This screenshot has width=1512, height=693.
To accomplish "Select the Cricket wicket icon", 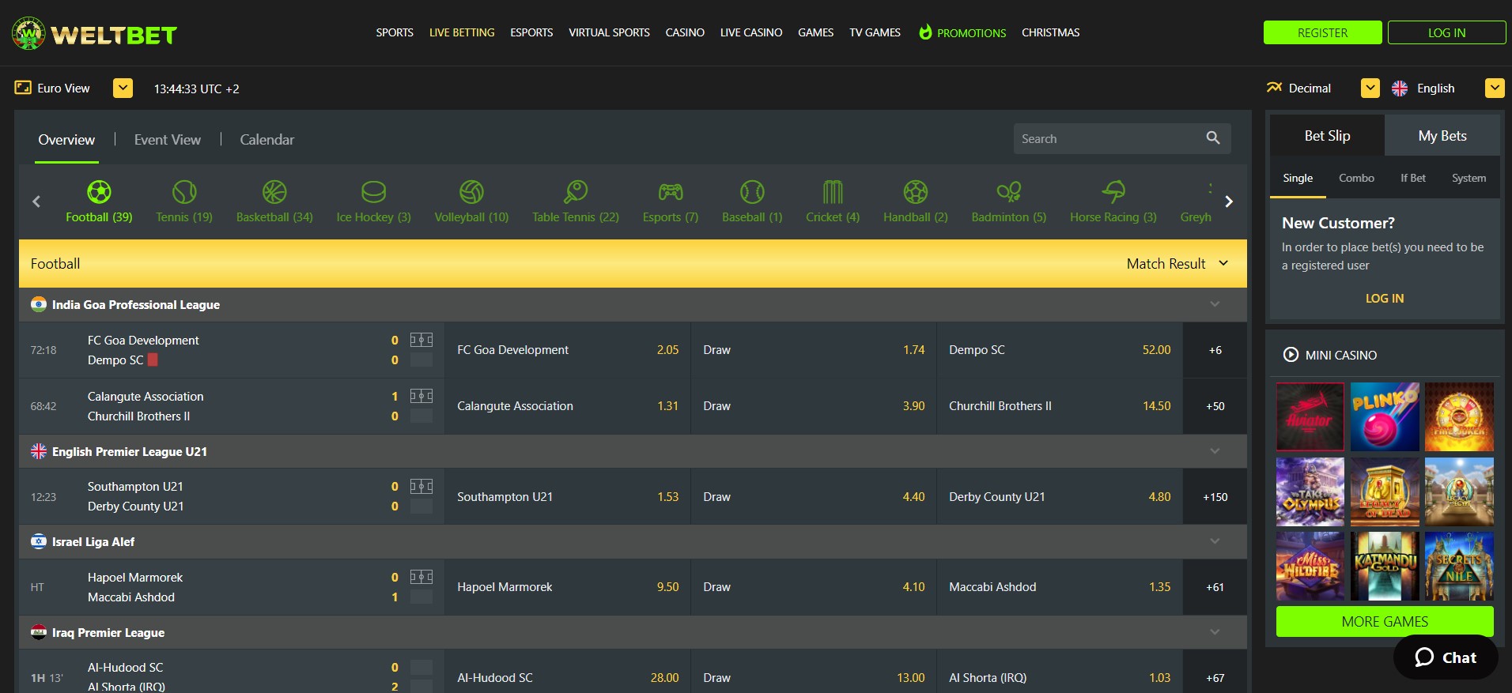I will tap(833, 191).
